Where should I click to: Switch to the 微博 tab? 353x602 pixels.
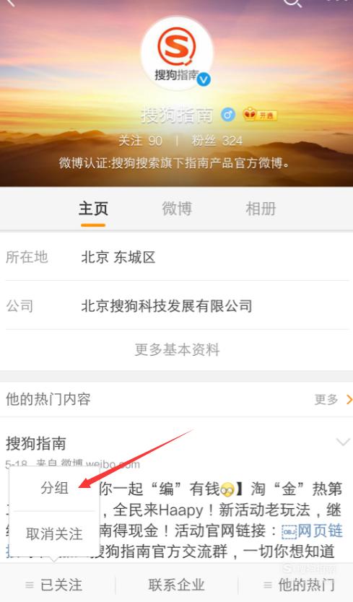pyautogui.click(x=177, y=209)
